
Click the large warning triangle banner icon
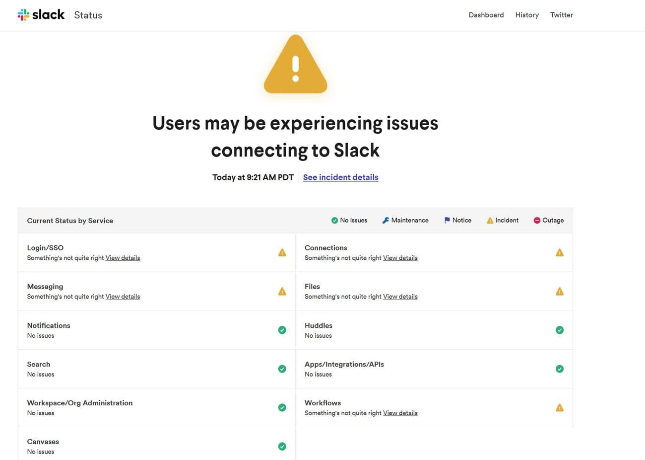coord(295,65)
